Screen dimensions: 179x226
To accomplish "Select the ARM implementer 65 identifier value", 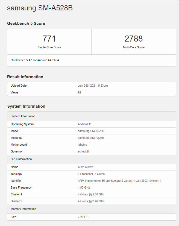I will [119, 181].
